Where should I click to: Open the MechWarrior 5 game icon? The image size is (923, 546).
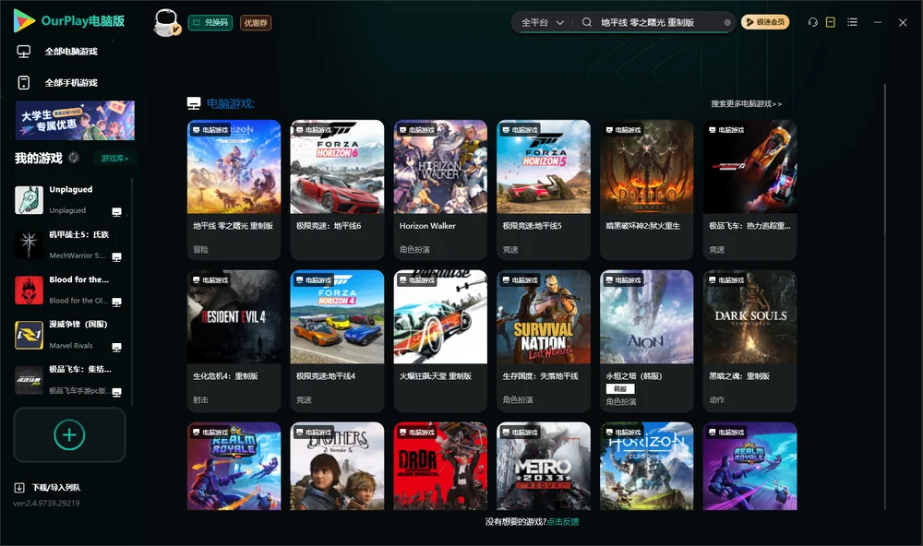click(x=29, y=244)
